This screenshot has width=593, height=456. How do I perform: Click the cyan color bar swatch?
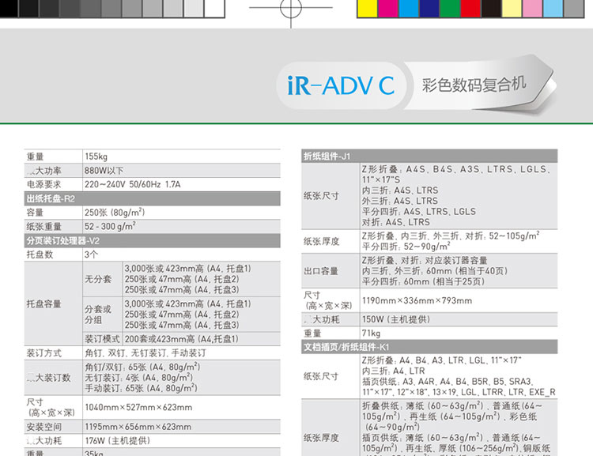[x=409, y=9]
